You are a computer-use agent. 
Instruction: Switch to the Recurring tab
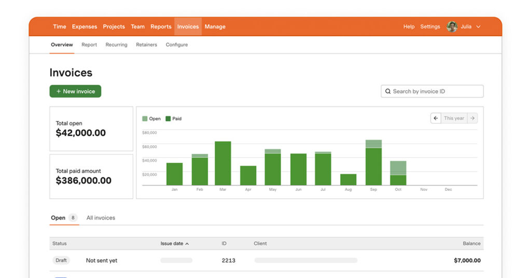tap(116, 45)
